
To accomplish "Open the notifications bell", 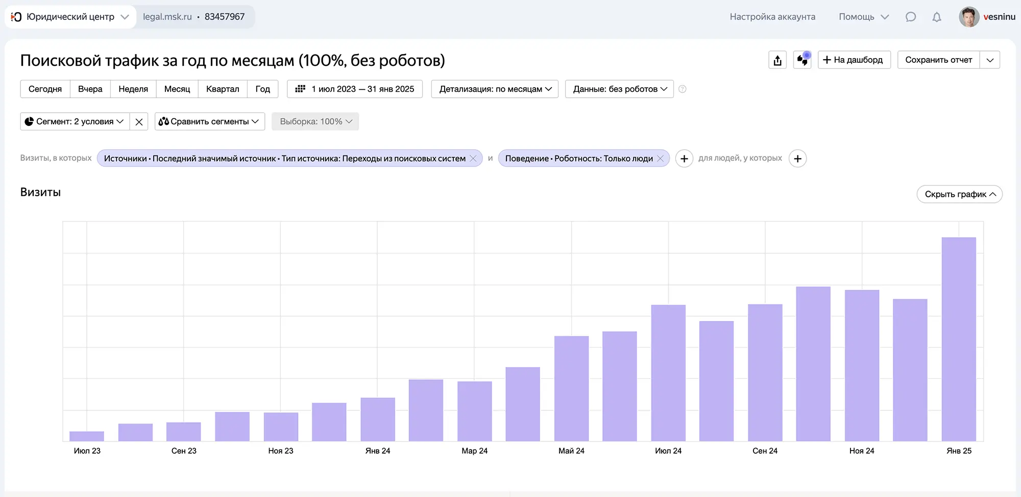I will [936, 17].
